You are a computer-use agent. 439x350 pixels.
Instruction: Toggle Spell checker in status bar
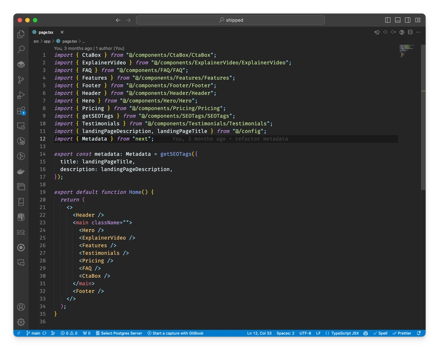(x=380, y=333)
